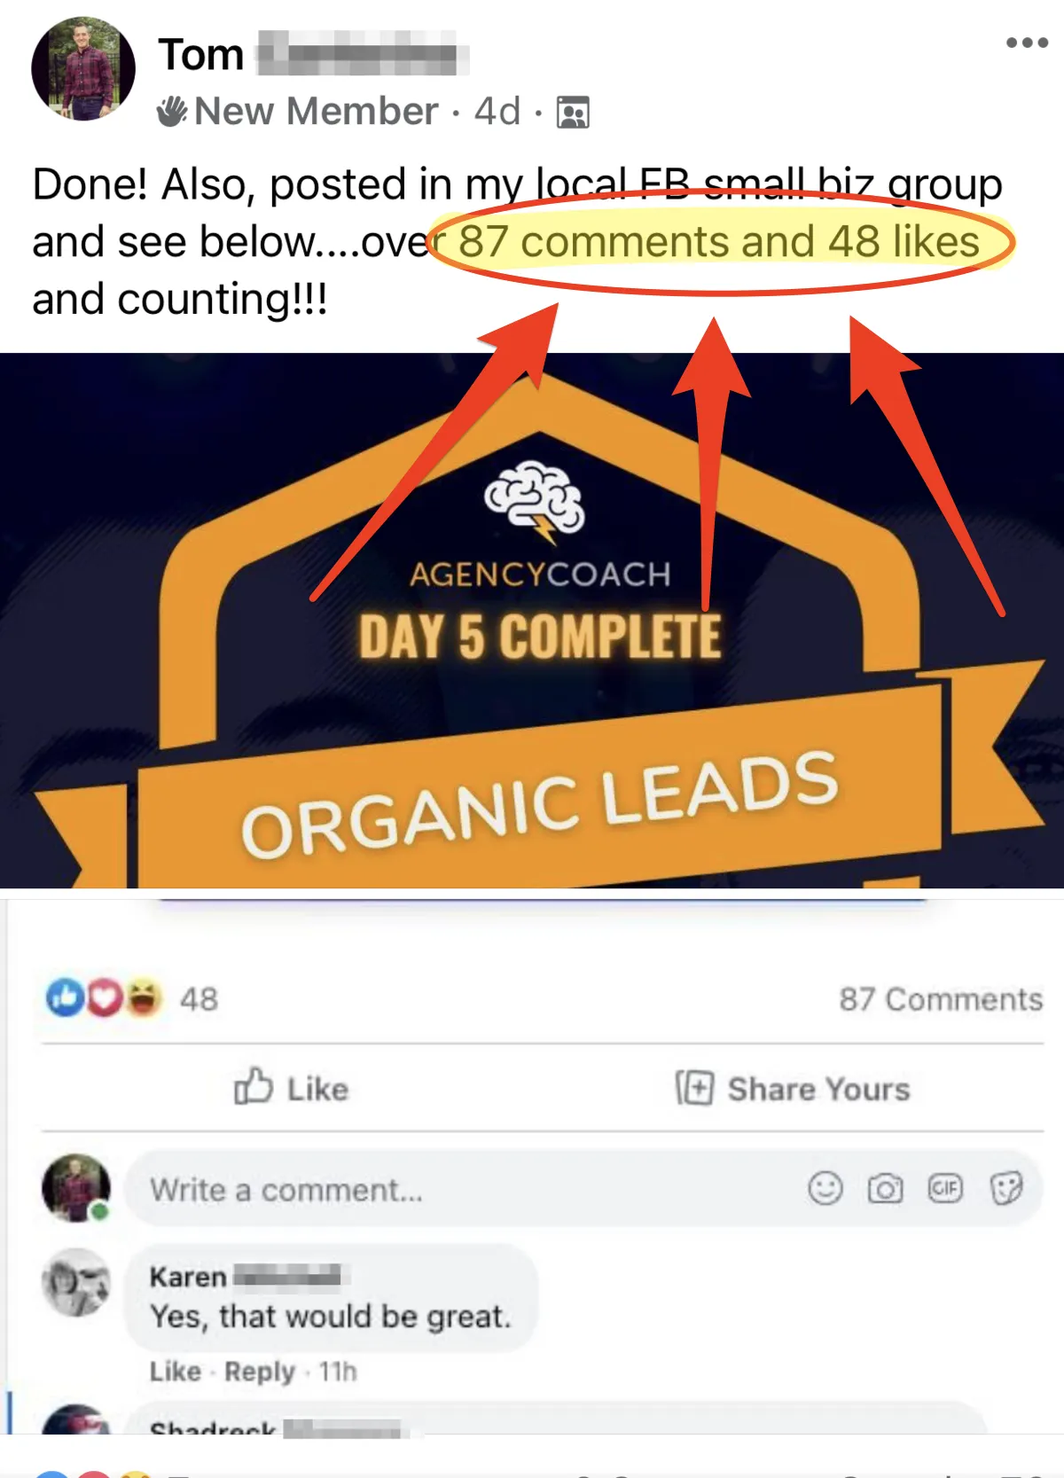Tap Tom's profile picture at the top
The width and height of the screenshot is (1064, 1478).
(x=83, y=69)
